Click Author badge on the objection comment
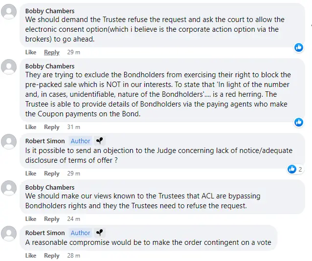312x261 pixels. coord(80,141)
